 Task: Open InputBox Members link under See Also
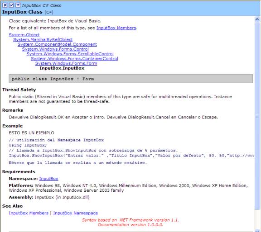pos(29,213)
